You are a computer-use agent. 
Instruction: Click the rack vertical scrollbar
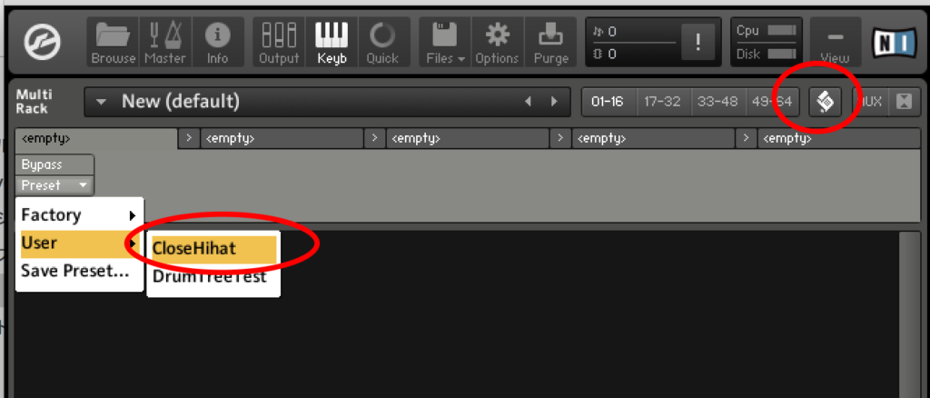click(907, 314)
